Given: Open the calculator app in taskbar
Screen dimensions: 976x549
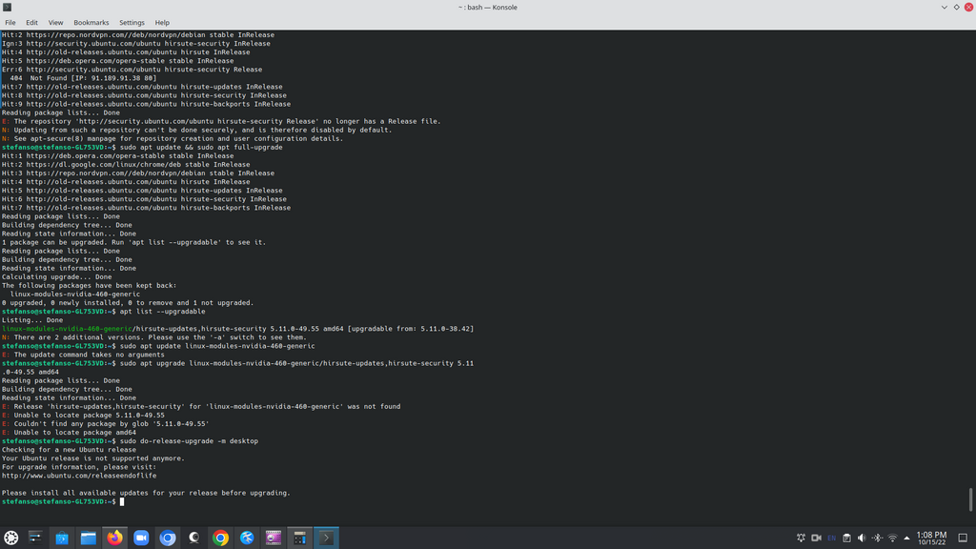Looking at the screenshot, I should [x=299, y=538].
